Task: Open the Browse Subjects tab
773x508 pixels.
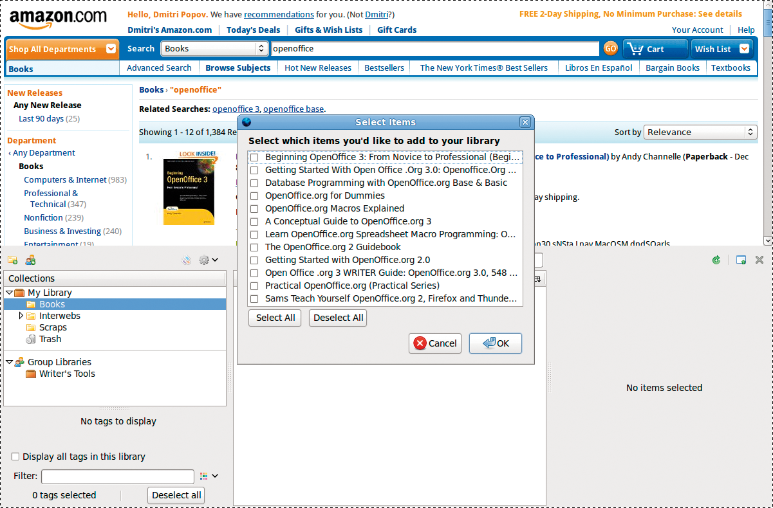Action: tap(238, 68)
